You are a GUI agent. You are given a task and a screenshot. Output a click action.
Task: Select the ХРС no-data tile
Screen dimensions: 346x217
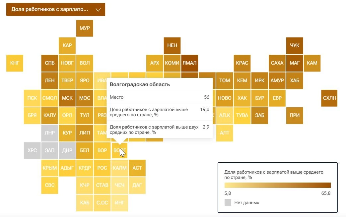click(32, 150)
